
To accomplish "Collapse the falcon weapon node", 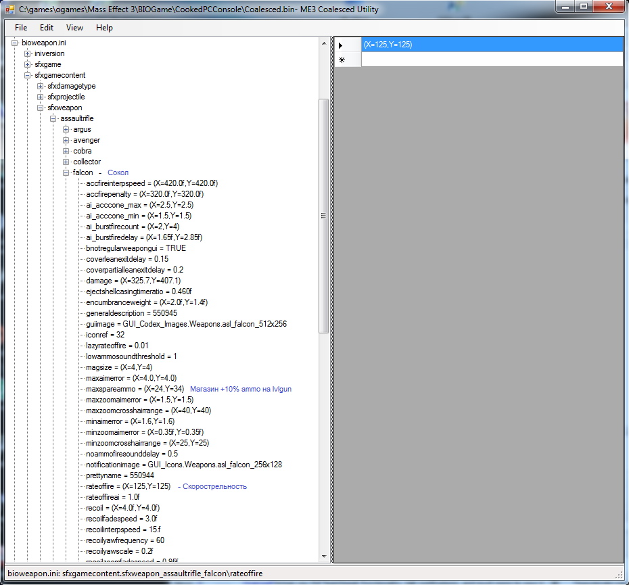I will (x=66, y=172).
